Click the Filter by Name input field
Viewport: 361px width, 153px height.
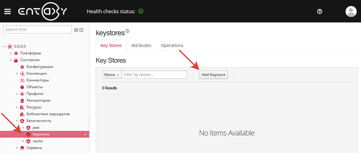click(154, 75)
